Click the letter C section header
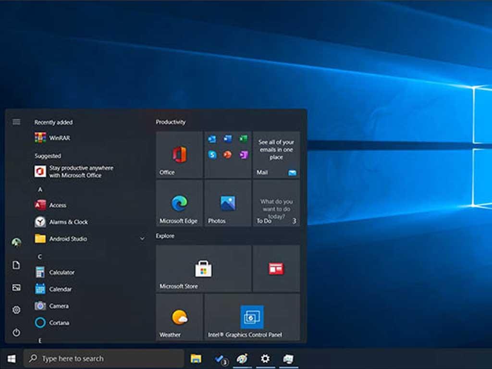492x369 pixels. click(40, 257)
